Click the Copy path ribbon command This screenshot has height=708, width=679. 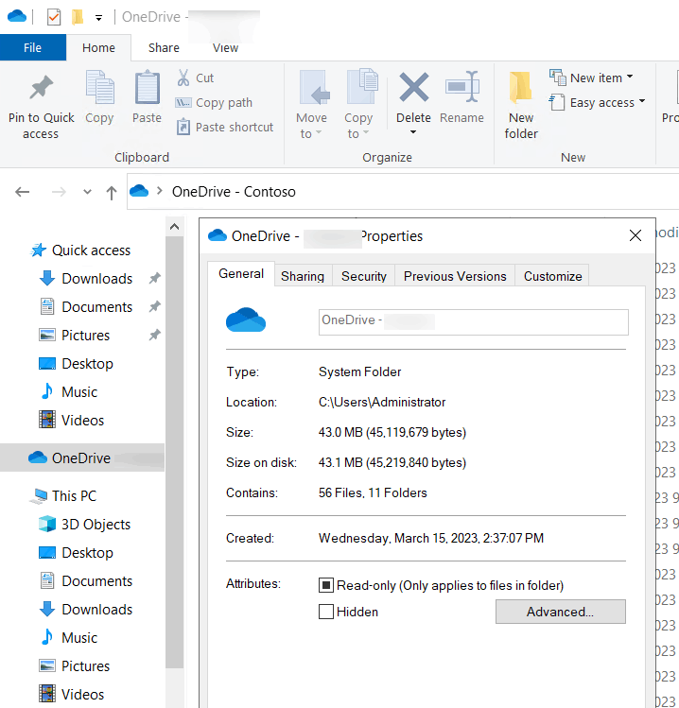214,102
